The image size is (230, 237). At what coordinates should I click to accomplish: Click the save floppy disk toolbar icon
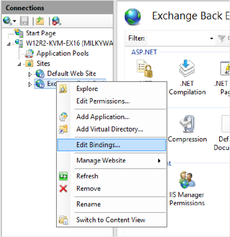(x=24, y=21)
